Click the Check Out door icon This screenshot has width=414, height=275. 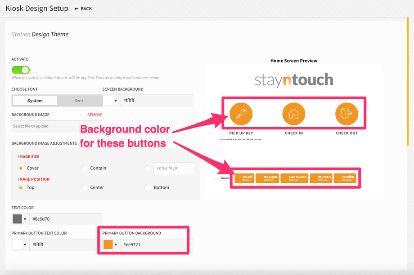click(x=346, y=114)
